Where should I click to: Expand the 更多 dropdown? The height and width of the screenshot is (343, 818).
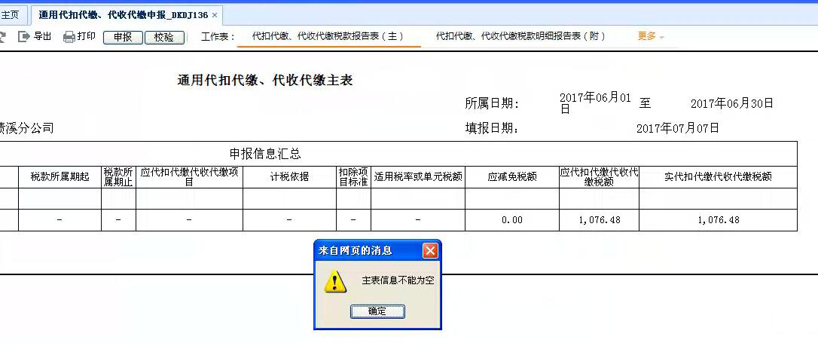point(650,36)
